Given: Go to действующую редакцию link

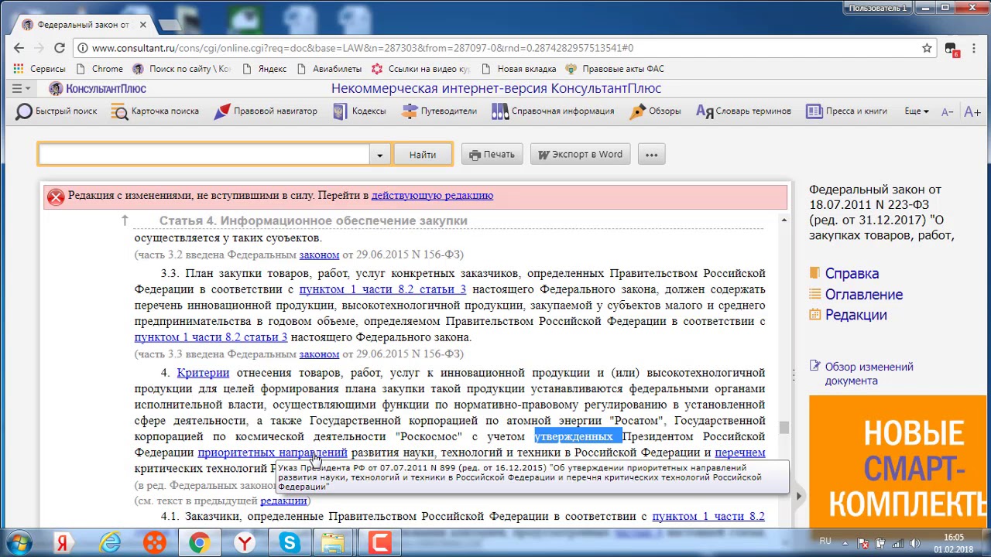Looking at the screenshot, I should [432, 196].
